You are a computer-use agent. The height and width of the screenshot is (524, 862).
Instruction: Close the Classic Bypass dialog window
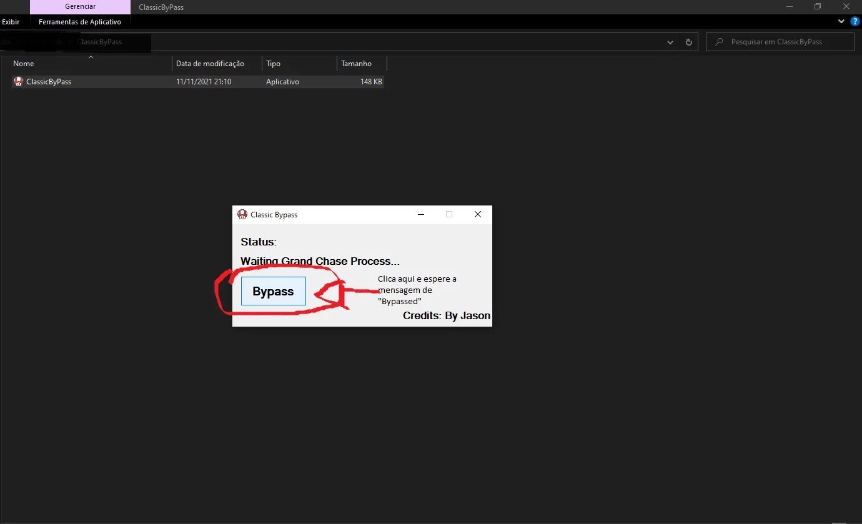pos(477,214)
